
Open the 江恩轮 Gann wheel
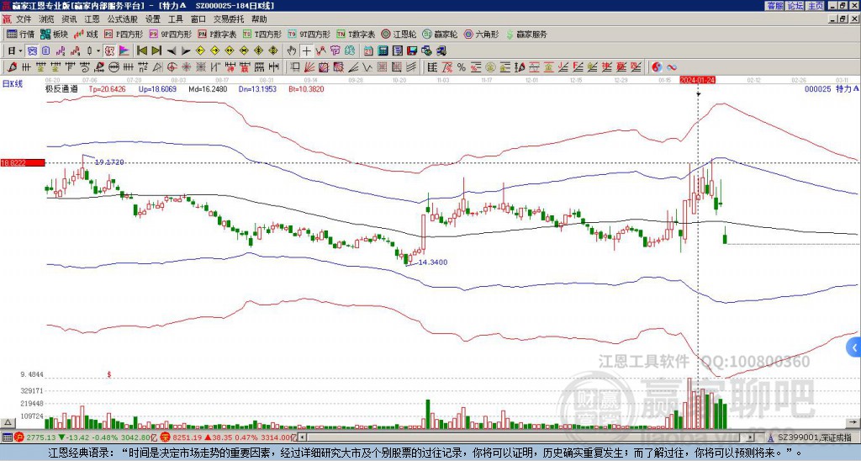pos(399,34)
